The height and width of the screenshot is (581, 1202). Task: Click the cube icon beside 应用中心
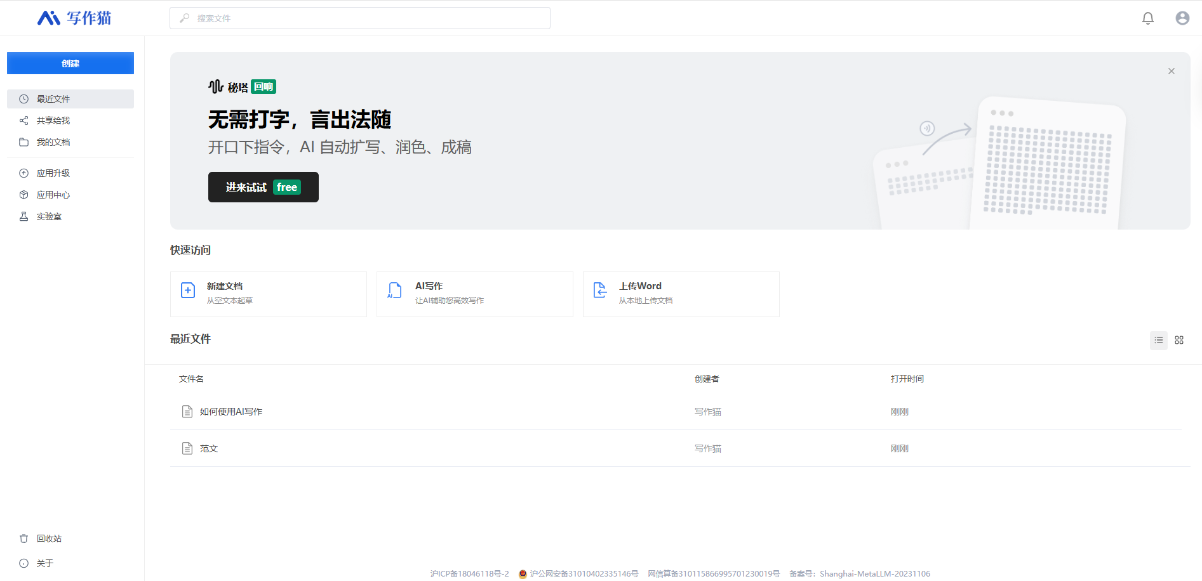tap(24, 195)
